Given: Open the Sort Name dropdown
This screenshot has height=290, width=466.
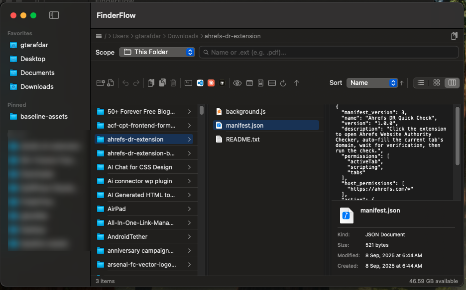Looking at the screenshot, I should click(x=372, y=83).
